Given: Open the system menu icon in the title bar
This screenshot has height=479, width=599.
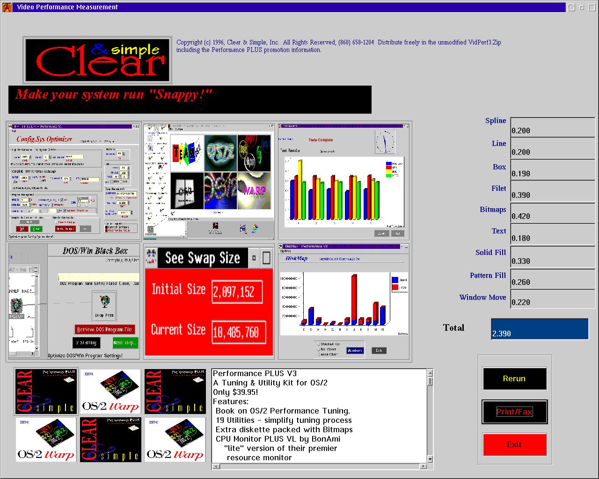Looking at the screenshot, I should tap(7, 7).
